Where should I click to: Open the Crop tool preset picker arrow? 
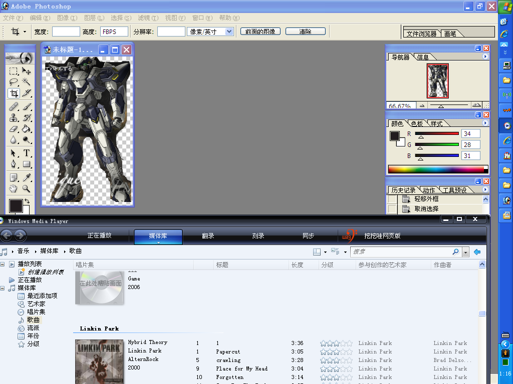tap(25, 31)
